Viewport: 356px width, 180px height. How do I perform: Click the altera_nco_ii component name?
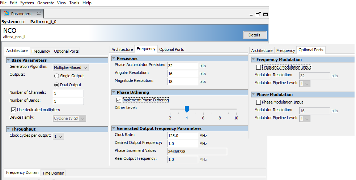pos(14,37)
